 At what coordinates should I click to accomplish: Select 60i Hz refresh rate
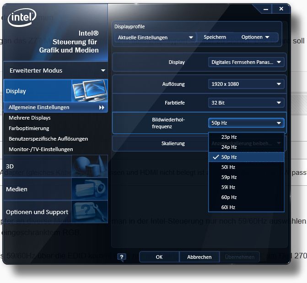246,207
